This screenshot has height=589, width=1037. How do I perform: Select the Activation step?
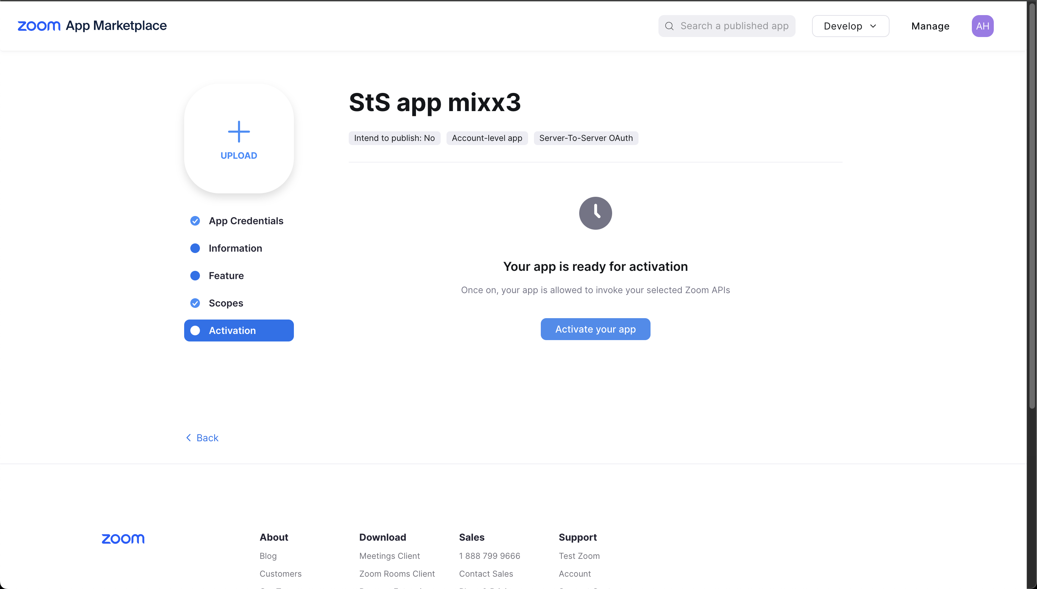click(239, 330)
